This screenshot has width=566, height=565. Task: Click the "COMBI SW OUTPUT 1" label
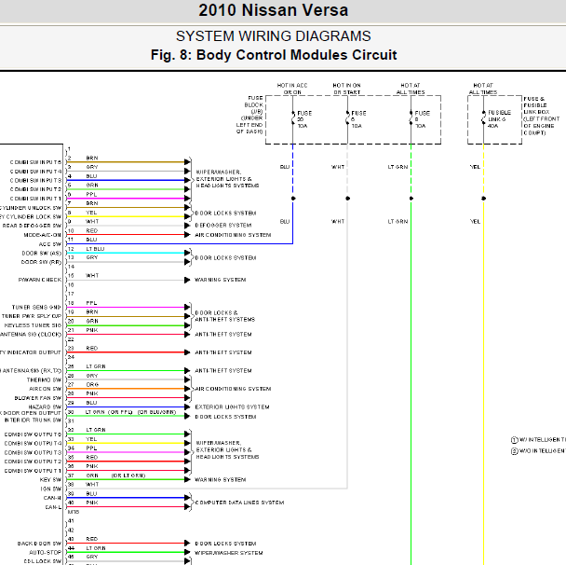tap(33, 471)
